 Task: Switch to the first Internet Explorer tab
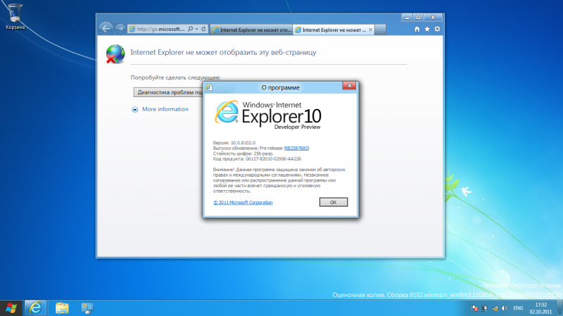(x=251, y=30)
